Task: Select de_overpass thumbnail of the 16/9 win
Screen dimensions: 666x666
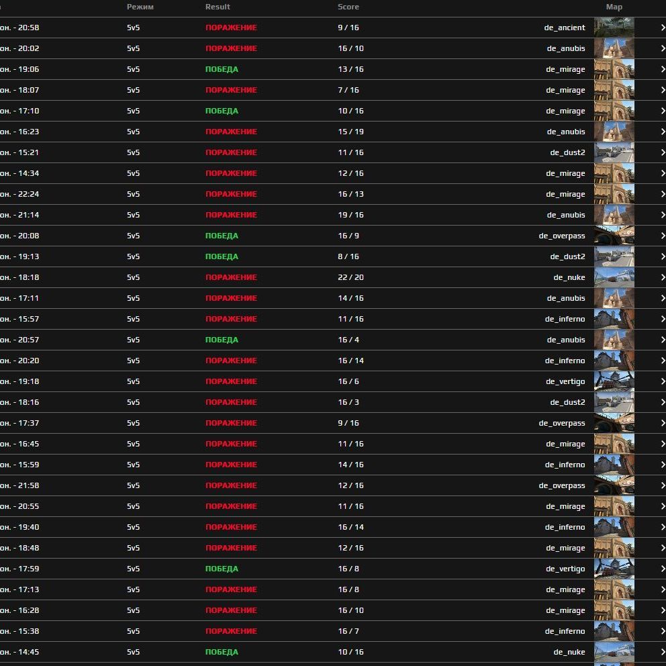Action: pos(614,236)
